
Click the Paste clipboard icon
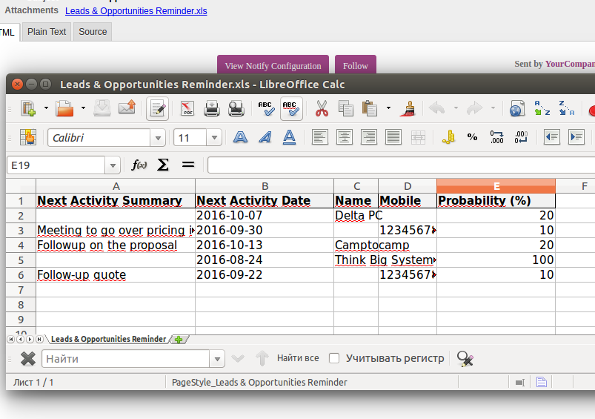[370, 108]
